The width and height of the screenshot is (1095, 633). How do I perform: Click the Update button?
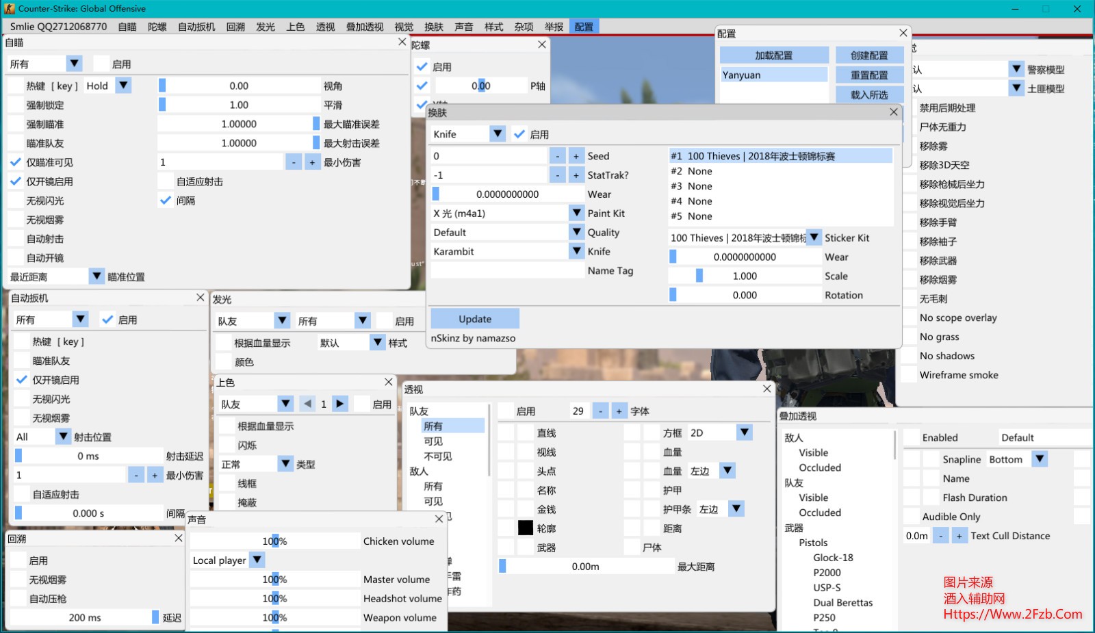[x=475, y=319]
